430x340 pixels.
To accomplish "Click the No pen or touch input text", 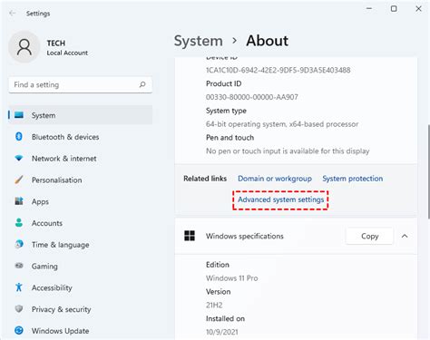I will pos(288,151).
